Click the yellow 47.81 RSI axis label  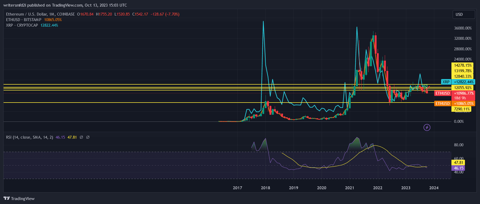click(459, 163)
